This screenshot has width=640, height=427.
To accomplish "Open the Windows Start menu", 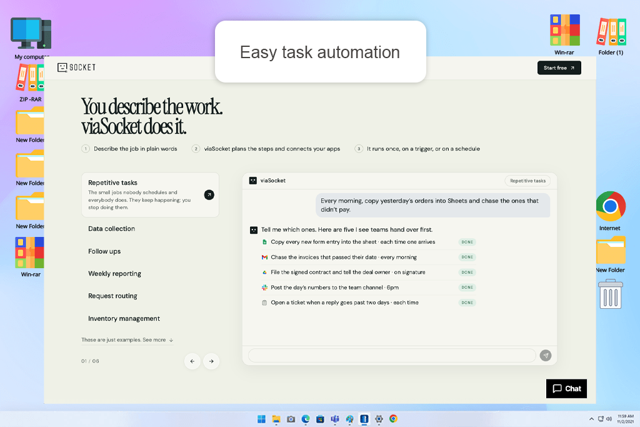I will coord(261,419).
